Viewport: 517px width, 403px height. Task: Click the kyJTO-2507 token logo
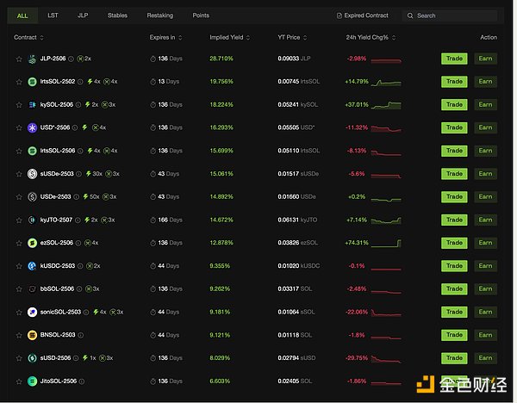(x=32, y=220)
